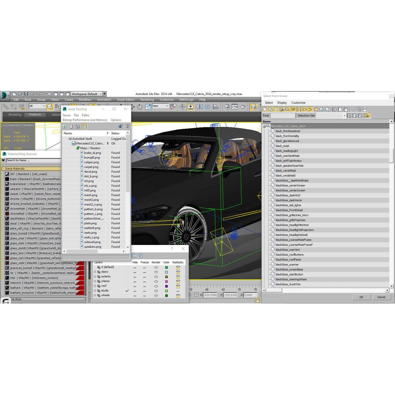Toggle Display Space Warps filter icon
Image resolution: width=395 pixels, height=395 pixels.
(293, 109)
